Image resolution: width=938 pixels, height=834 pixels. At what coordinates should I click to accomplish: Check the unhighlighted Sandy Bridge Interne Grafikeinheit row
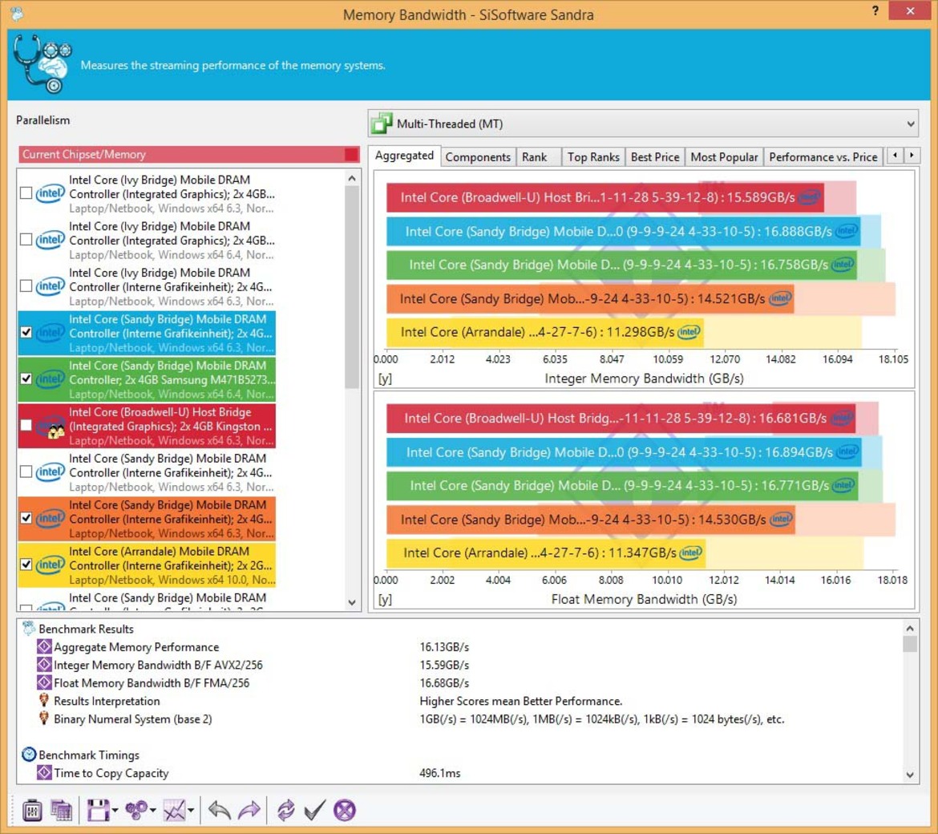click(26, 472)
